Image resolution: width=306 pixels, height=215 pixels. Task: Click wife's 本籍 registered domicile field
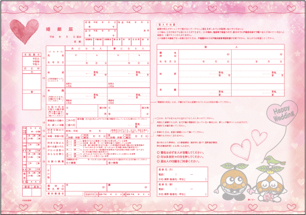click(129, 96)
